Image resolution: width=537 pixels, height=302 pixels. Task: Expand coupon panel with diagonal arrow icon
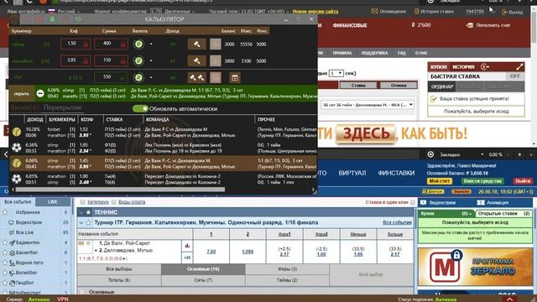pos(519,67)
